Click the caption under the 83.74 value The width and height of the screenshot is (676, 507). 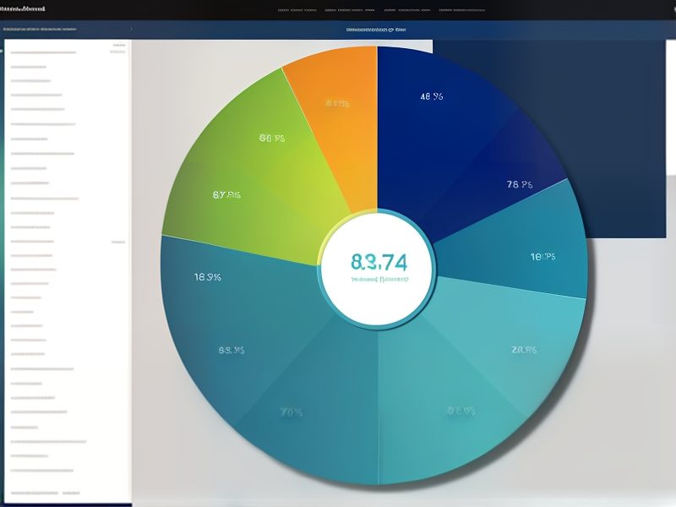pos(376,277)
